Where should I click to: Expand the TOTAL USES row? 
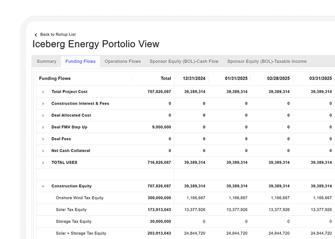(43, 163)
